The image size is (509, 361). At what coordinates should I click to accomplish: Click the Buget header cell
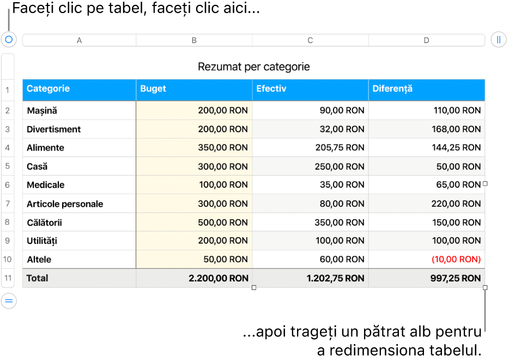(x=194, y=90)
